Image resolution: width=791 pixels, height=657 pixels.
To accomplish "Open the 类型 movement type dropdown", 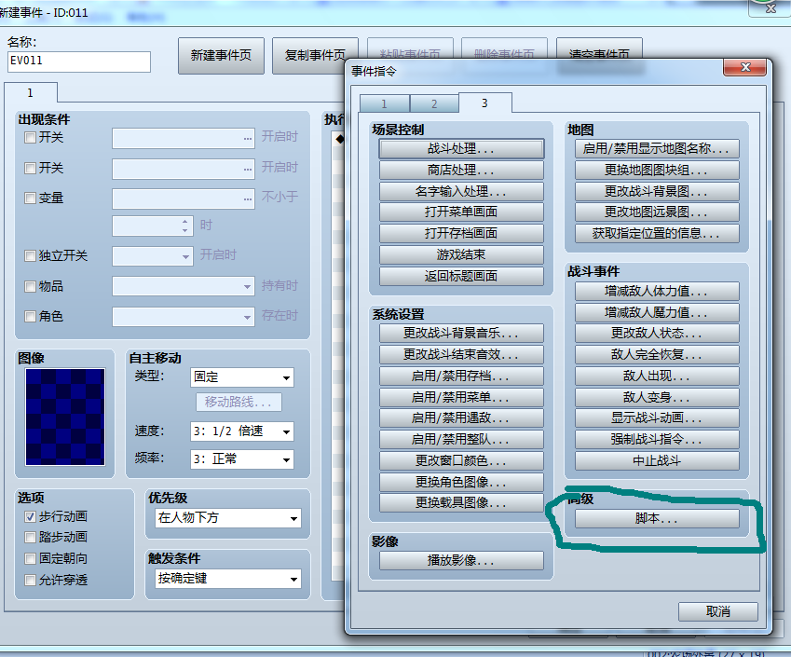I will 242,376.
